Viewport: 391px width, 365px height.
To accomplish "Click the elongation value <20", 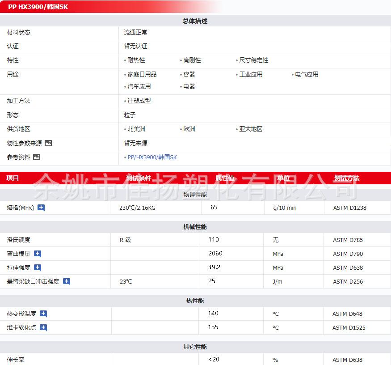I will coord(214,359).
